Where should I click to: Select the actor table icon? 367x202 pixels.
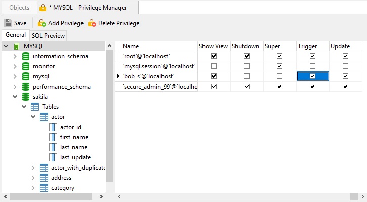pyautogui.click(x=44, y=117)
